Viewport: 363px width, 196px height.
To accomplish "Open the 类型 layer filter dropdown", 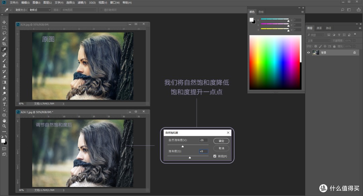I will [316, 35].
